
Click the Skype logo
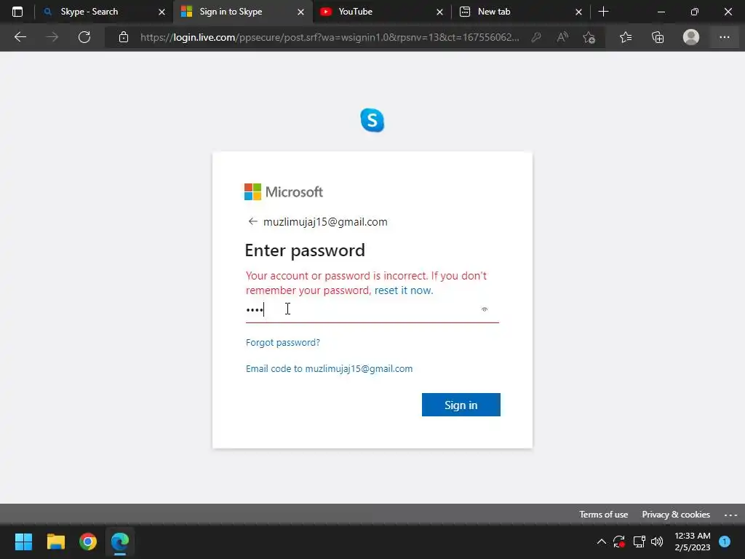(372, 120)
